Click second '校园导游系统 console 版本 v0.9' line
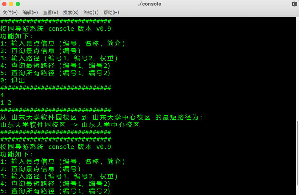Viewport: 299px width, 195px height. click(55, 147)
